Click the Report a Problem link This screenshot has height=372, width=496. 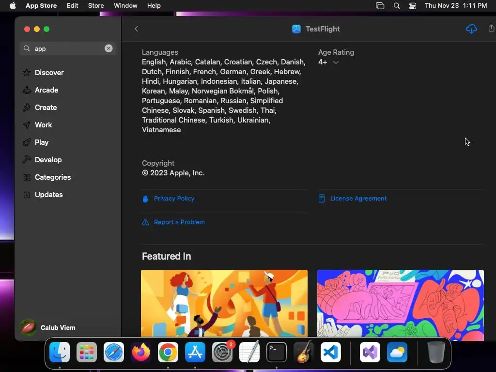tap(179, 222)
